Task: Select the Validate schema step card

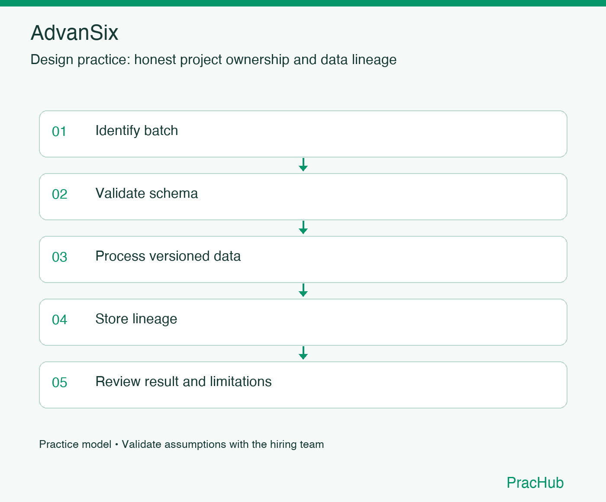Action: pyautogui.click(x=303, y=196)
